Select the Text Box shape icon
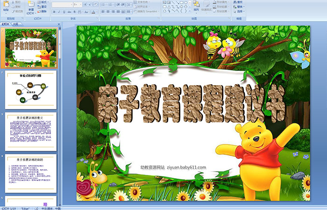 [x=164, y=2]
